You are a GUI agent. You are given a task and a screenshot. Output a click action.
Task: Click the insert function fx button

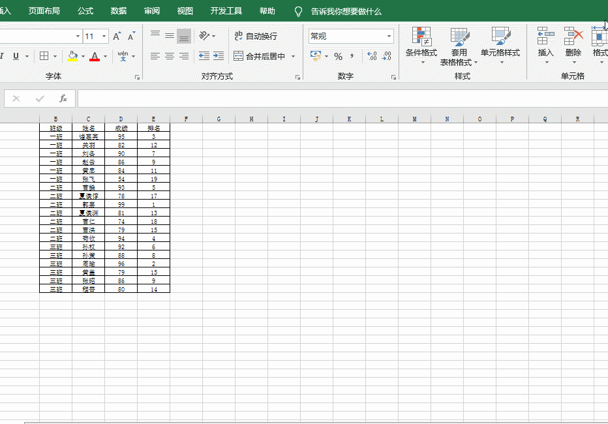63,98
